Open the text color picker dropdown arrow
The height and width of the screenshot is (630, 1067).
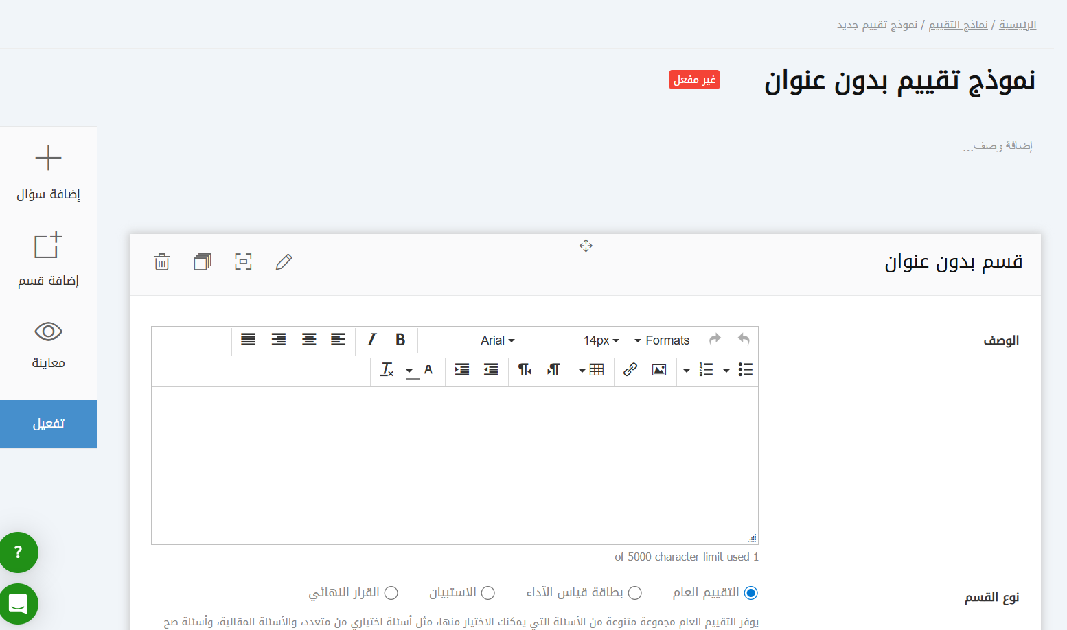click(410, 371)
